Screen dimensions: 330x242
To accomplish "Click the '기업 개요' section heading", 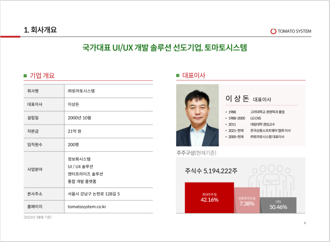I will 42,75.
